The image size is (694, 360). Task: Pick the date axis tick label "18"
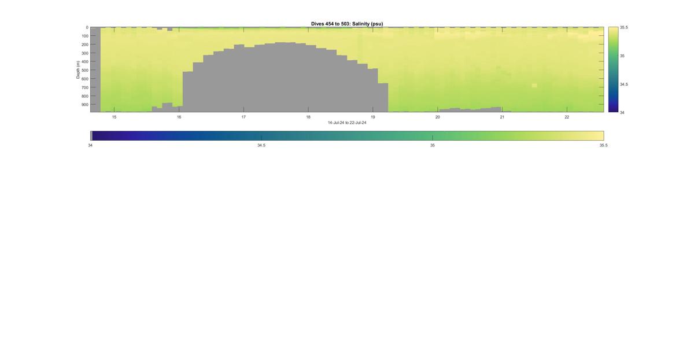308,117
